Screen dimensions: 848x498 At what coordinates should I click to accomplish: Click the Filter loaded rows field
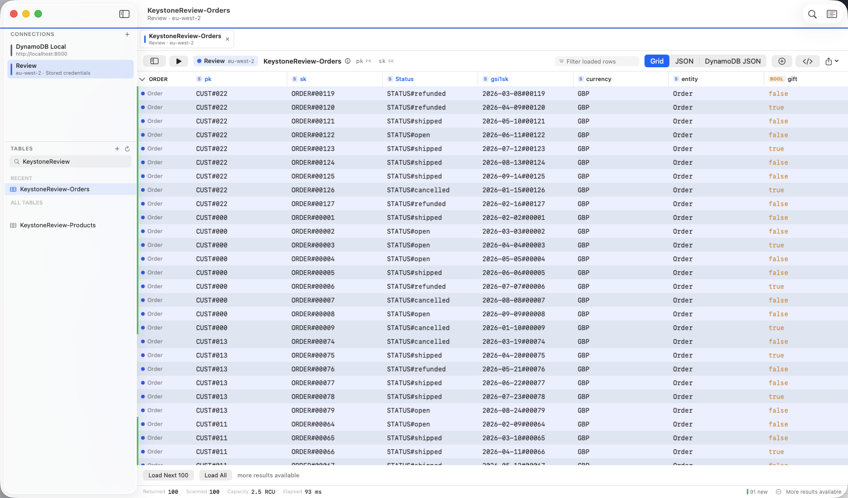coord(596,61)
